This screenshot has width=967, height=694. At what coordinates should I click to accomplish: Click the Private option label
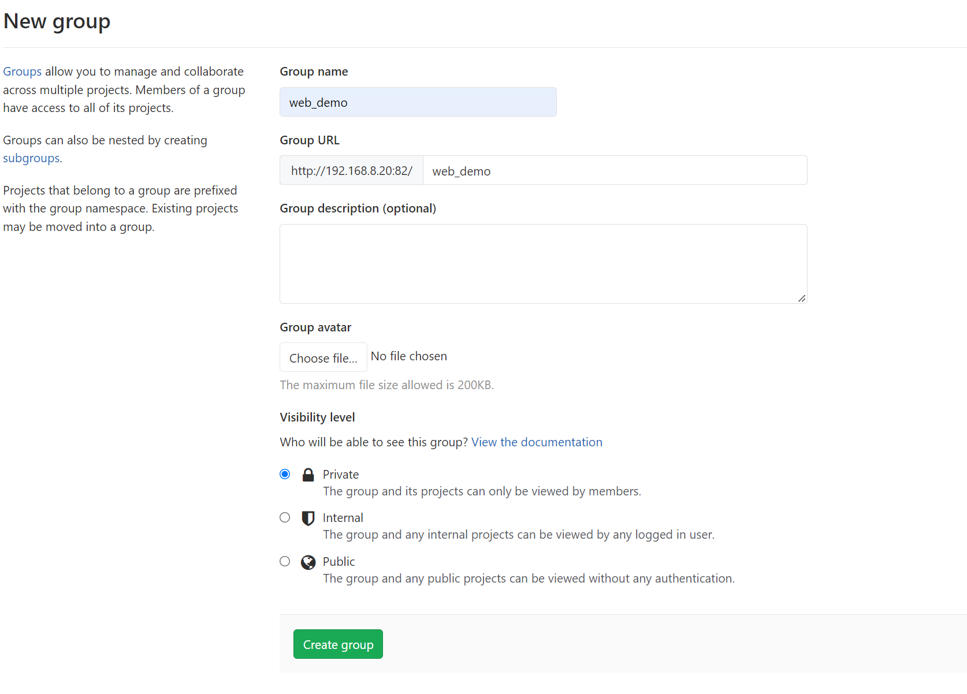[341, 475]
